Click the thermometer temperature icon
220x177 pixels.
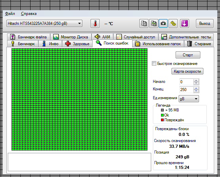95,23
